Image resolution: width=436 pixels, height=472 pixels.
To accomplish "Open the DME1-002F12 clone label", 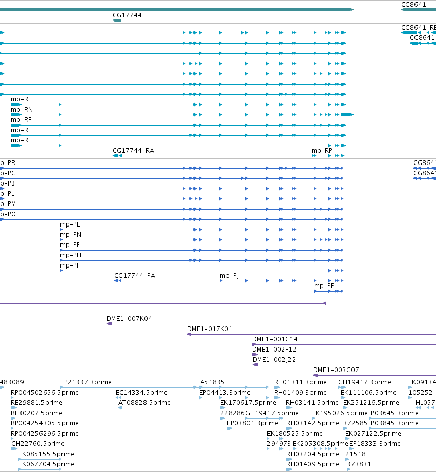I will (x=274, y=349).
